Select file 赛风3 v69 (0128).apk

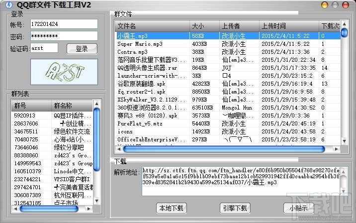click(x=228, y=115)
